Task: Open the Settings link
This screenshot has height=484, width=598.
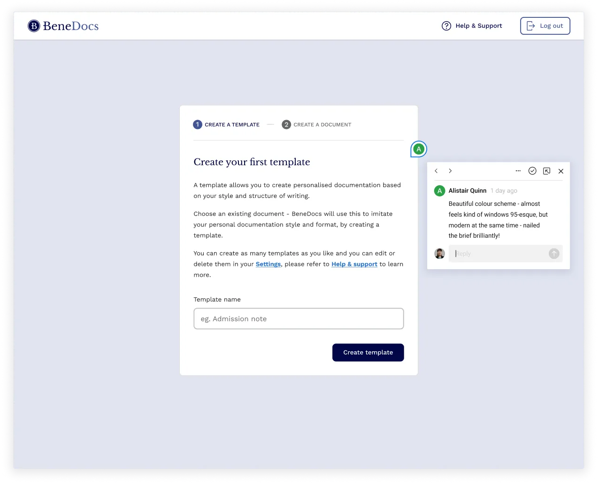Action: tap(268, 264)
